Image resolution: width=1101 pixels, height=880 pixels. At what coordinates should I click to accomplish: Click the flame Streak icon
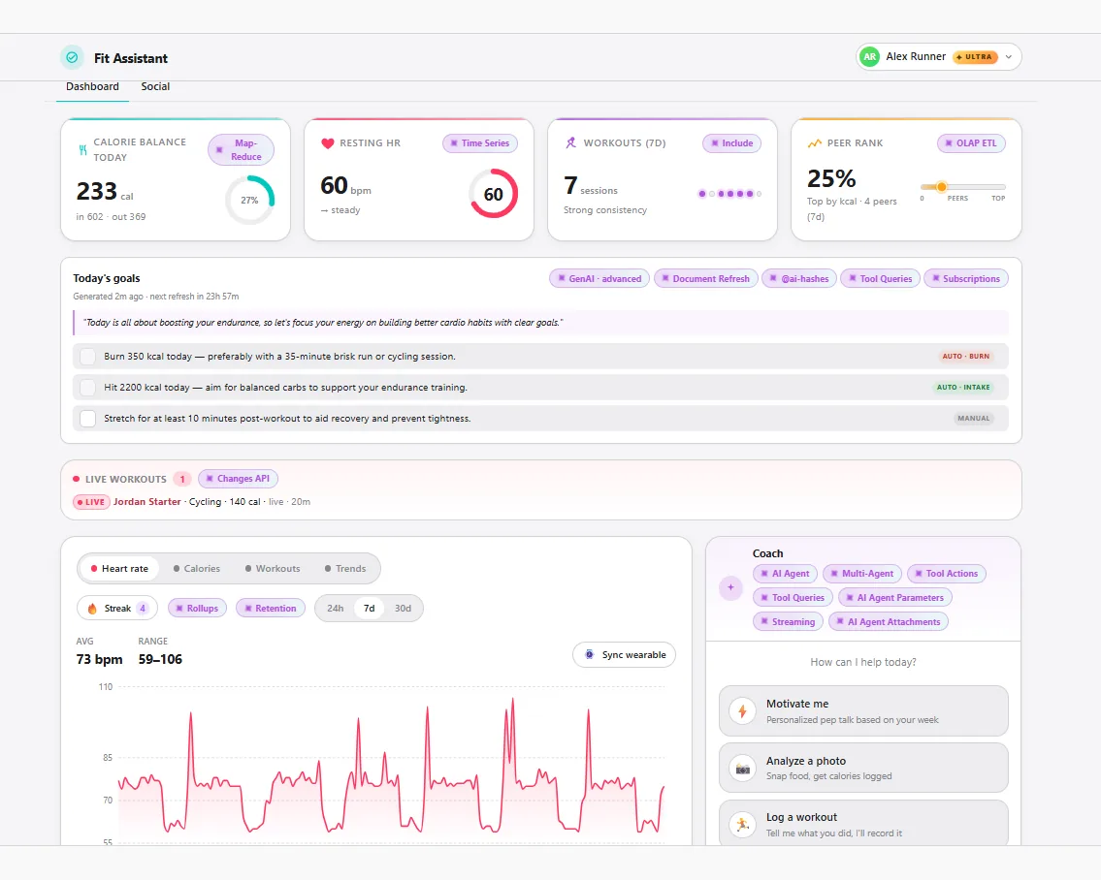point(92,609)
